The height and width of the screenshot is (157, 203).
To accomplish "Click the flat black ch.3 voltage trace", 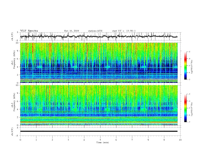I will pyautogui.click(x=99, y=131).
